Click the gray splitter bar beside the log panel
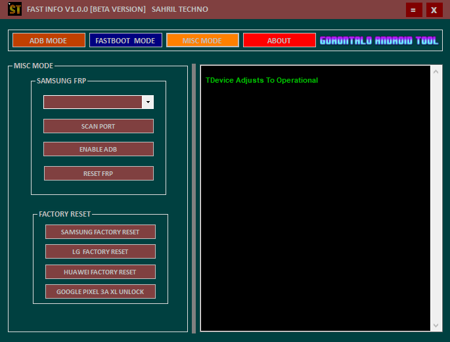This screenshot has width=450, height=342. coord(194,198)
